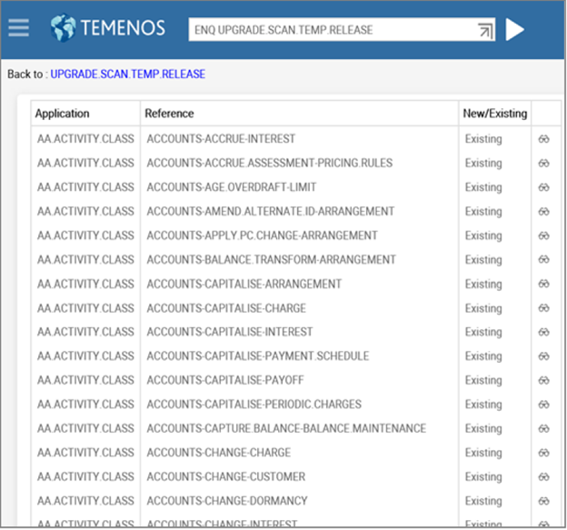Click the Temenos globe logo
The width and height of the screenshot is (567, 530).
coord(65,28)
